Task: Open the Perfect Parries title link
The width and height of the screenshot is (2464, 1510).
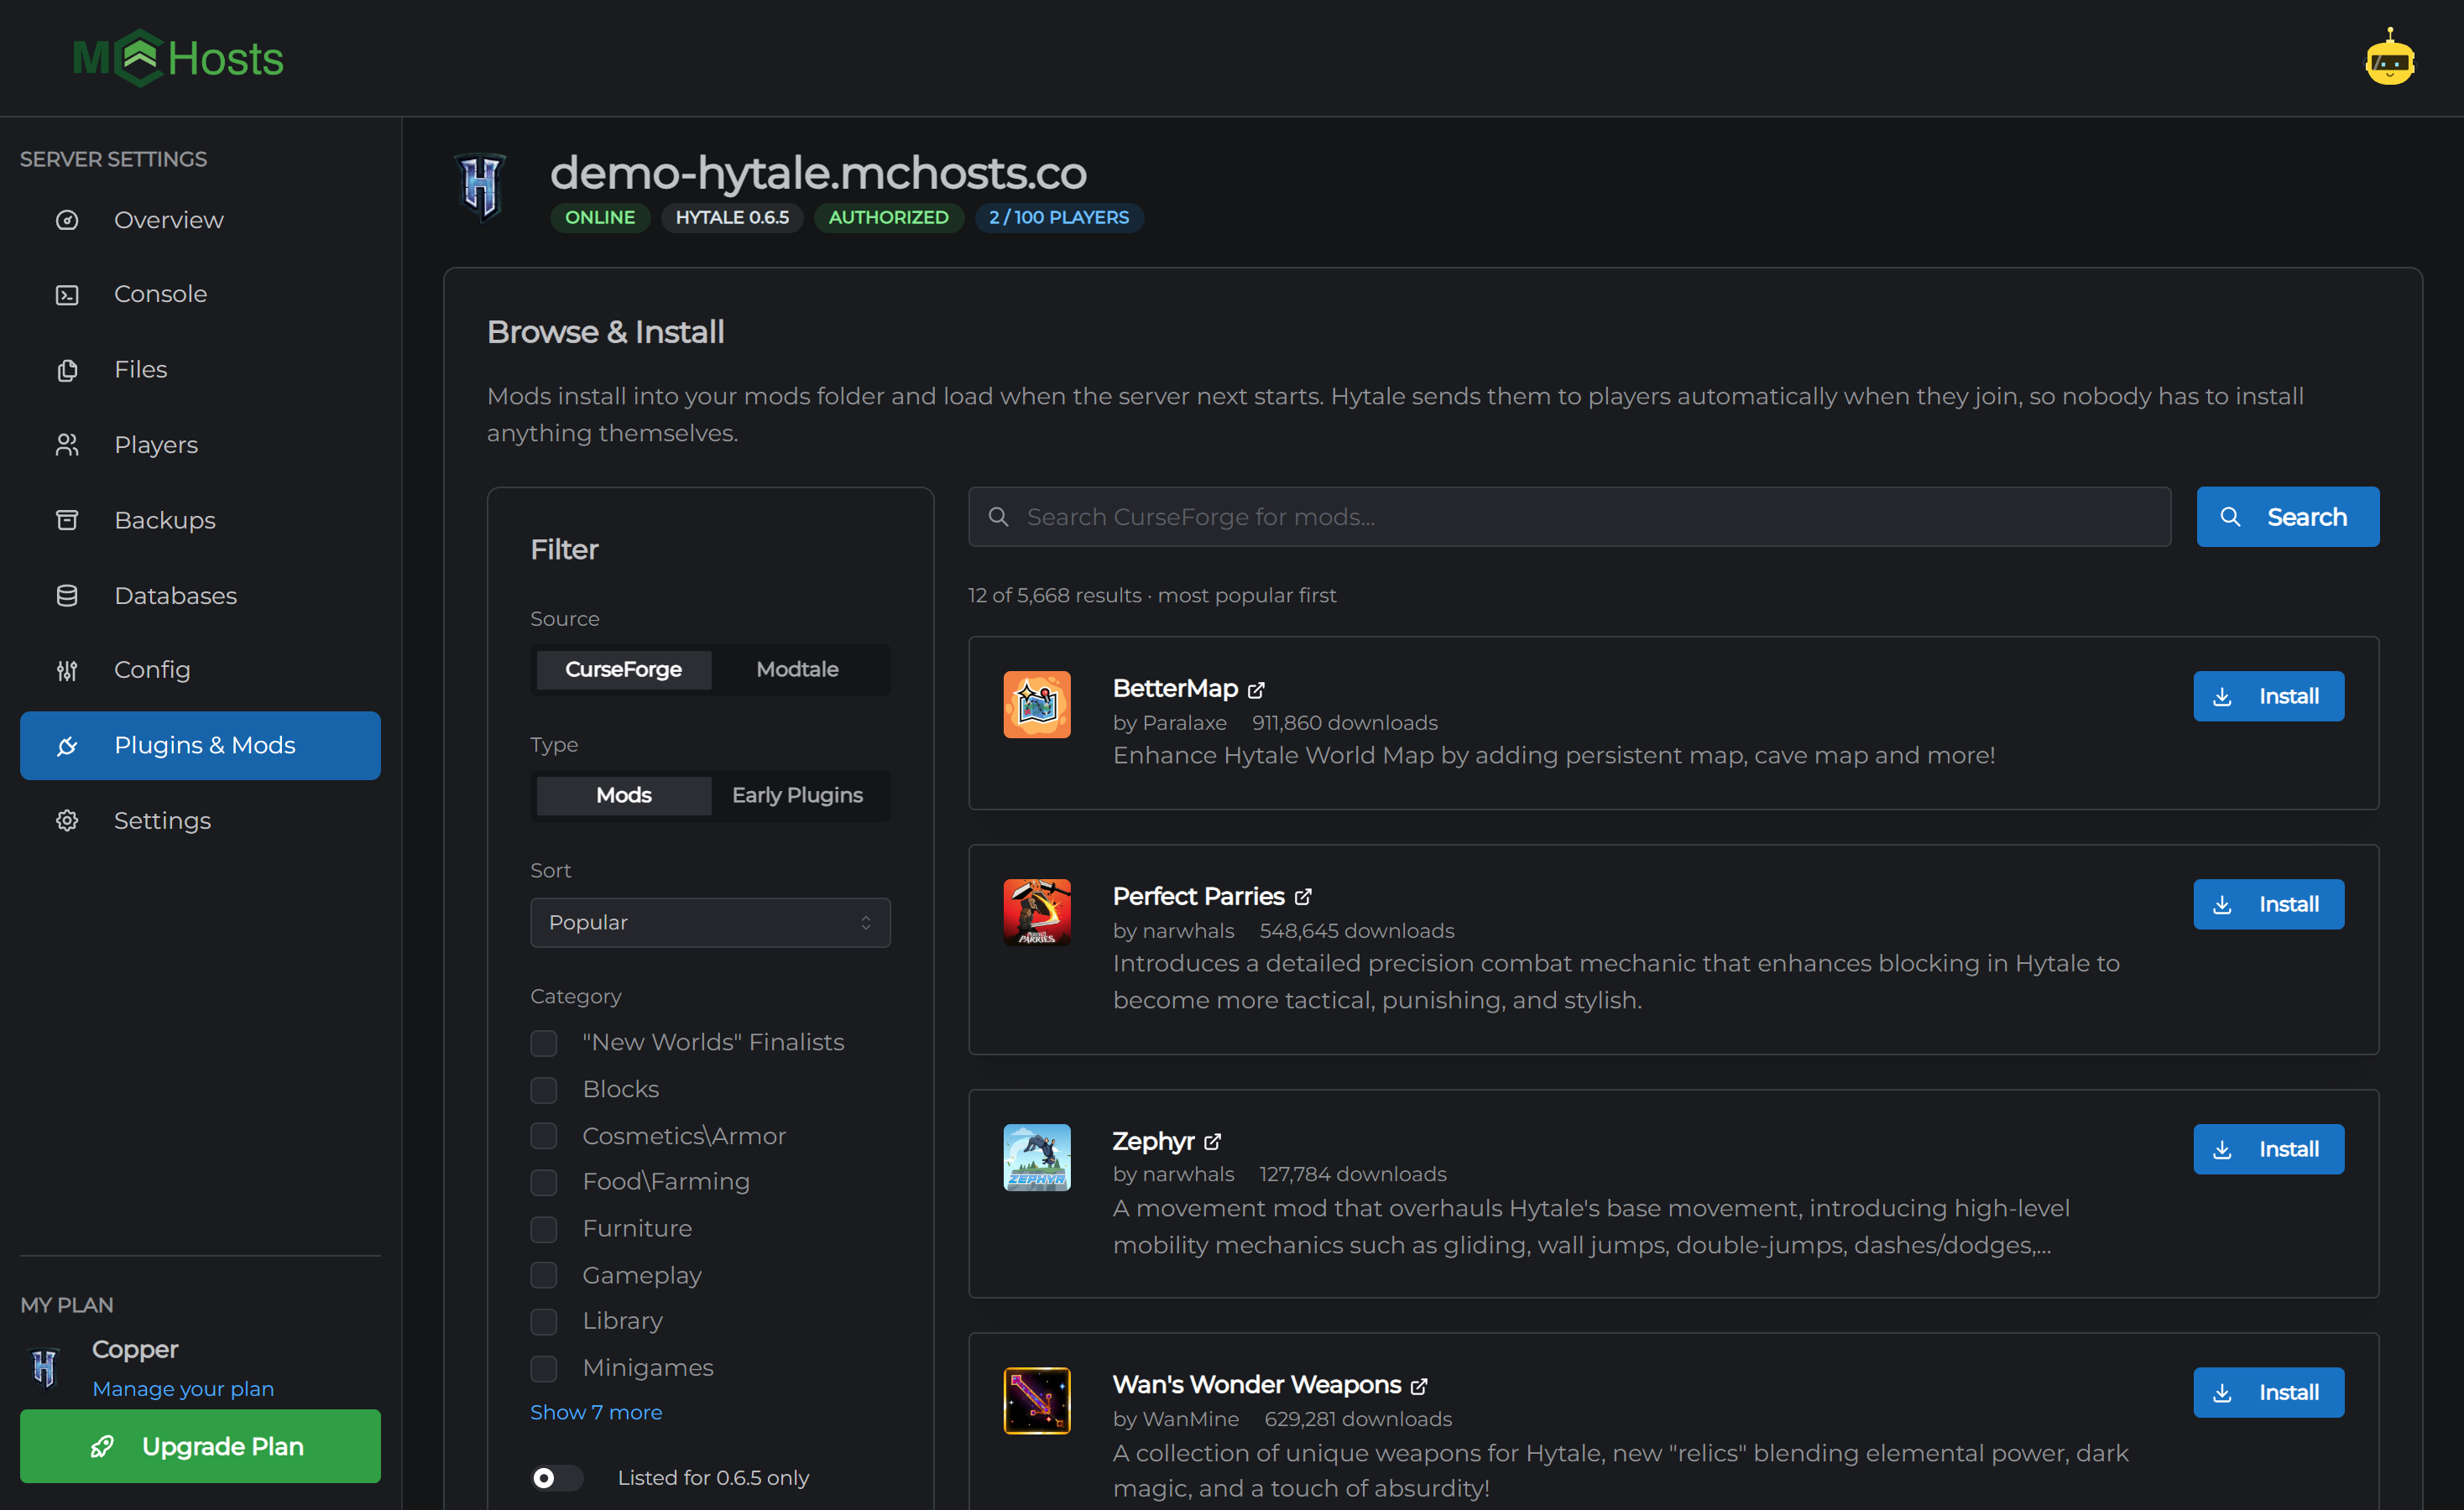Action: coord(1198,897)
